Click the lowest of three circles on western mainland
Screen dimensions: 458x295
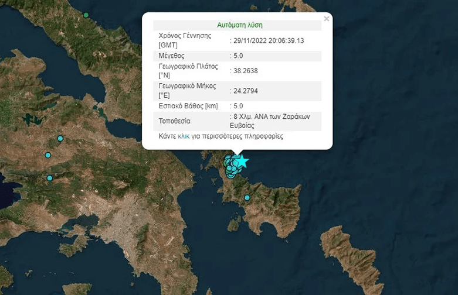click(50, 178)
